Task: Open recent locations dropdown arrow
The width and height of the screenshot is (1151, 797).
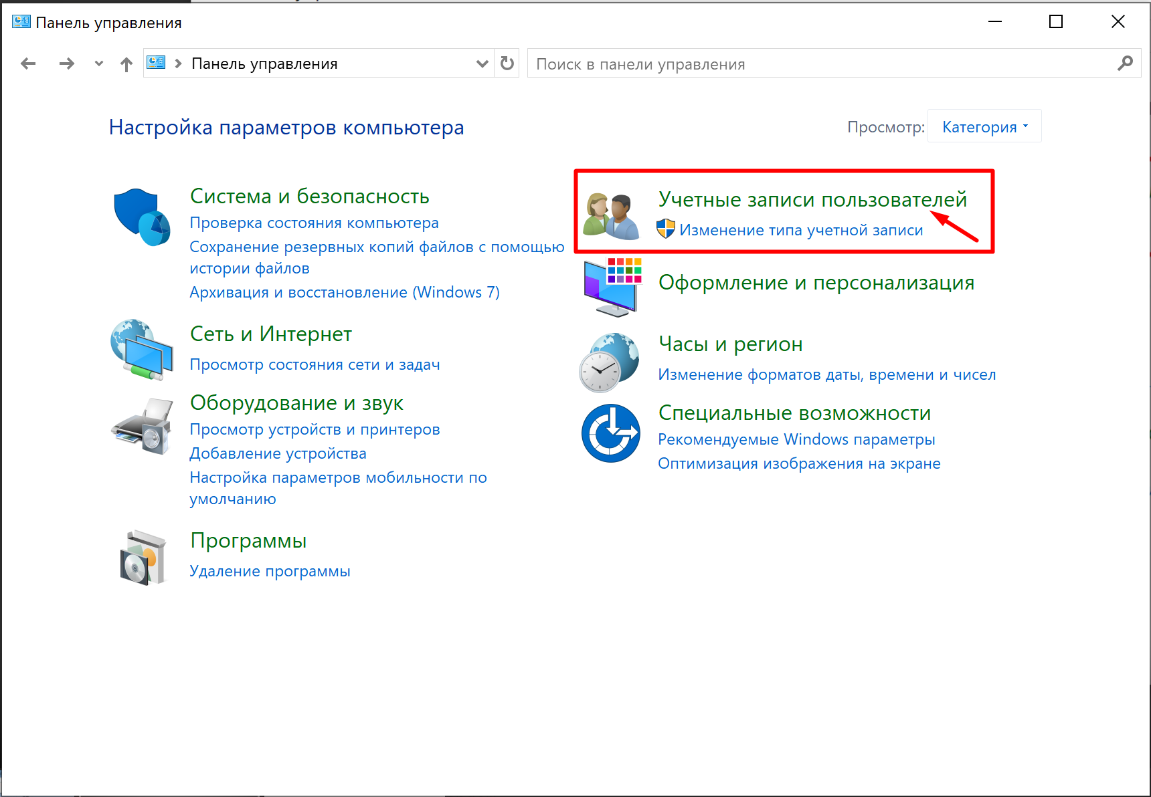Action: [x=99, y=64]
